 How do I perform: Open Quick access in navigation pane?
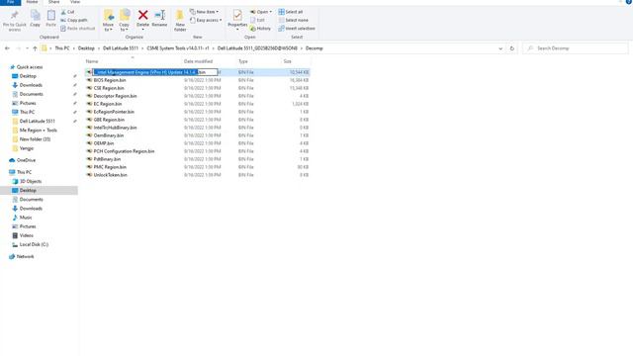29,67
